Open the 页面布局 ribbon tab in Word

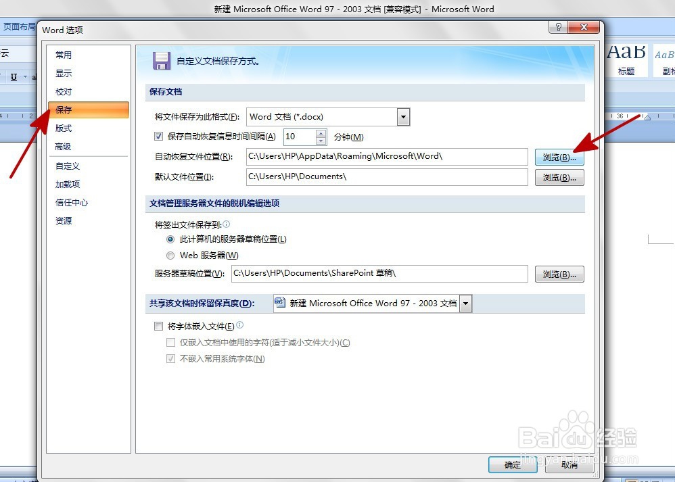coord(18,26)
